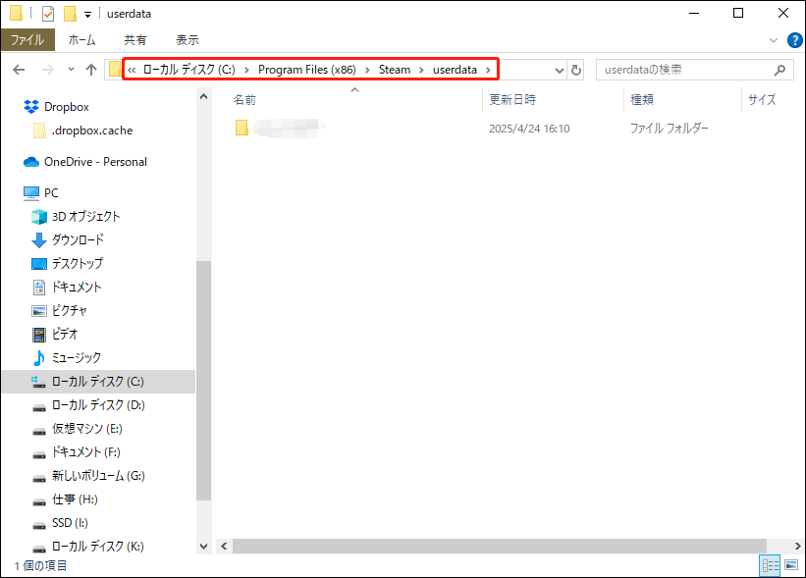Click the ローカル ディスク (C:) breadcrumb
Viewport: 806px width, 578px height.
coord(189,70)
